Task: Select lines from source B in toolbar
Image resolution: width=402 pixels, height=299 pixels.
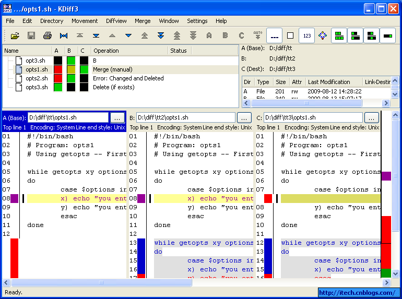Action: click(225, 35)
